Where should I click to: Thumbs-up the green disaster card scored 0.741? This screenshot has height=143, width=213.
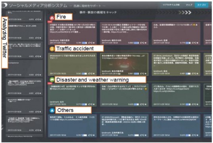point(193,104)
